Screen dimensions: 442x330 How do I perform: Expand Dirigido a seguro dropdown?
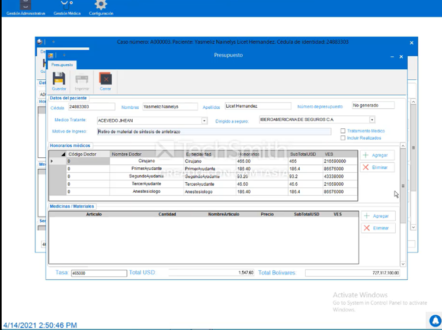point(372,120)
